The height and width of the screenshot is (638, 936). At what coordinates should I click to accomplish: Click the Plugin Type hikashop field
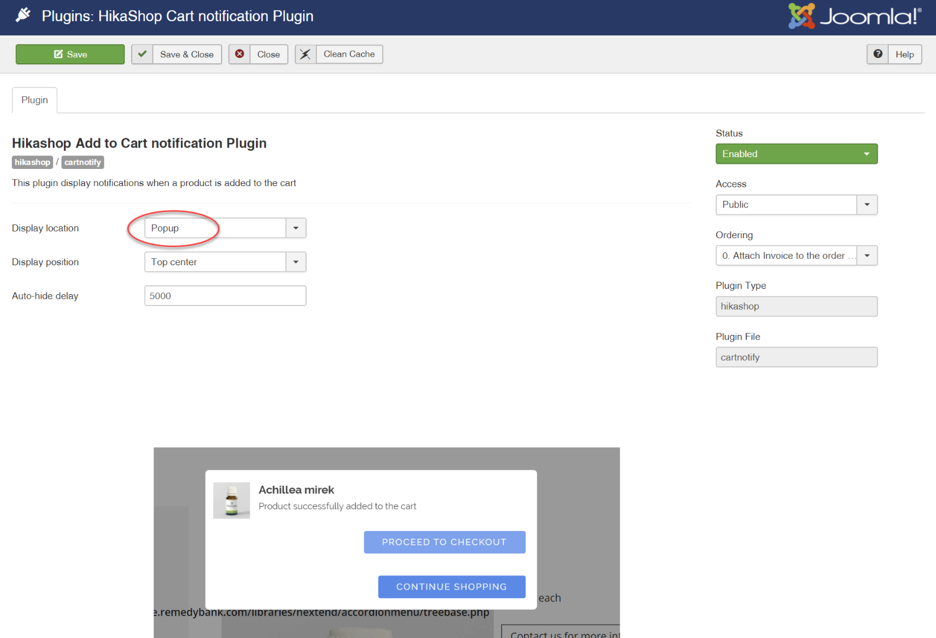797,307
